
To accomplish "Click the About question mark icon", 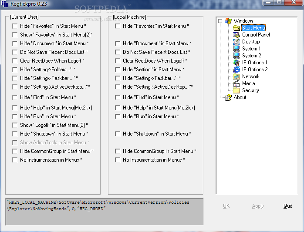I will tap(228, 97).
